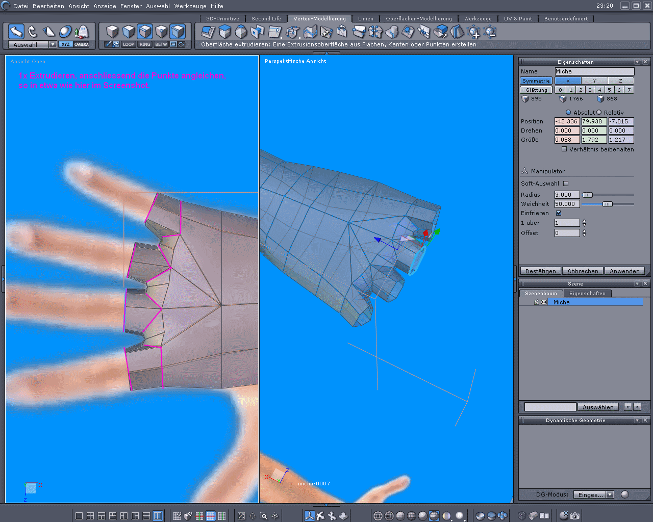Switch to rectangle marquee selection
This screenshot has width=653, height=522.
(x=173, y=44)
